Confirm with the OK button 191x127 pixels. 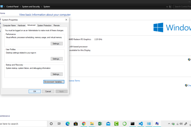(35, 92)
